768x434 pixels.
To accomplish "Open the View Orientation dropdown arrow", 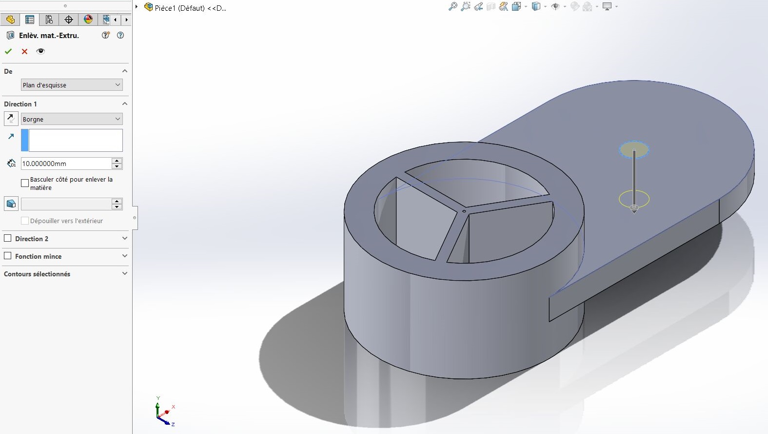I will (x=526, y=7).
